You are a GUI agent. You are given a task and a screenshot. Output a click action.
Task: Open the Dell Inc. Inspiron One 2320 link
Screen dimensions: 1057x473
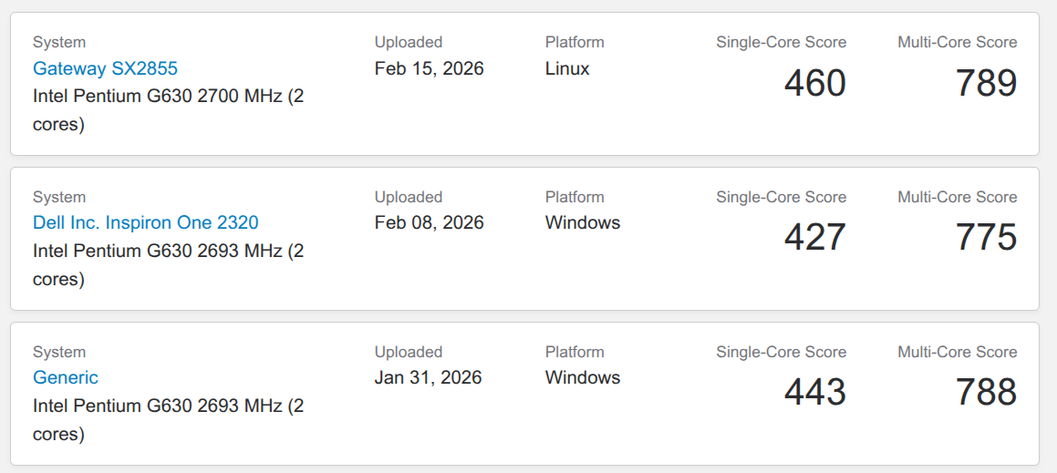point(145,223)
